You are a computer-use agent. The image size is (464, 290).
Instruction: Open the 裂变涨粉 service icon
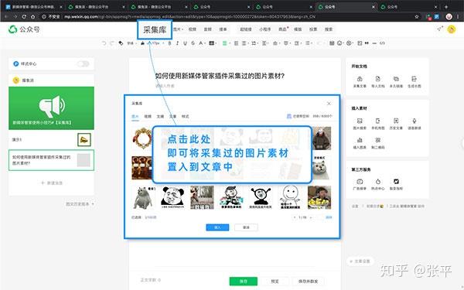tap(396, 184)
